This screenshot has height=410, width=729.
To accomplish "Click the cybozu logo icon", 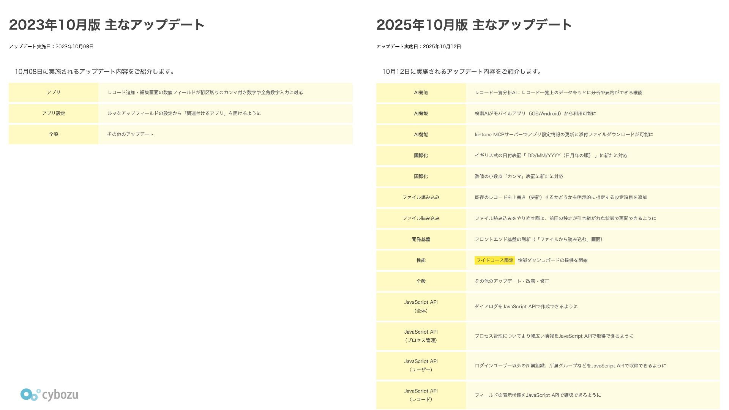I will [30, 394].
